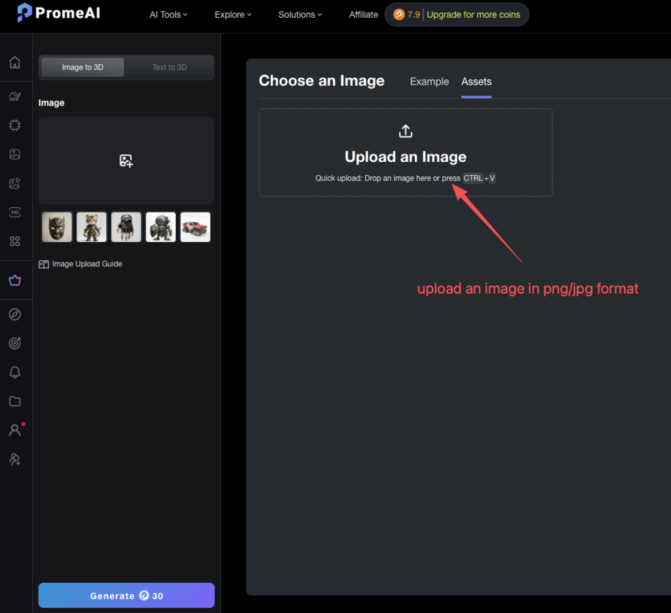Click the Generate 30 button

[126, 595]
